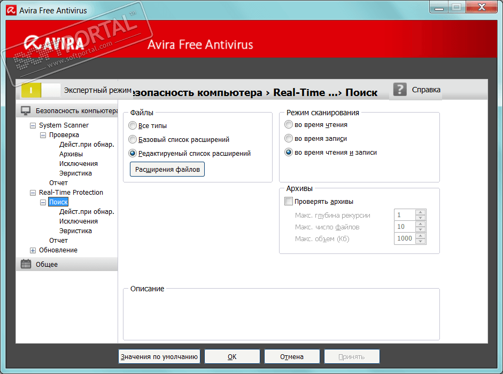Select Обновление in the tree
This screenshot has width=503, height=374.
(58, 250)
